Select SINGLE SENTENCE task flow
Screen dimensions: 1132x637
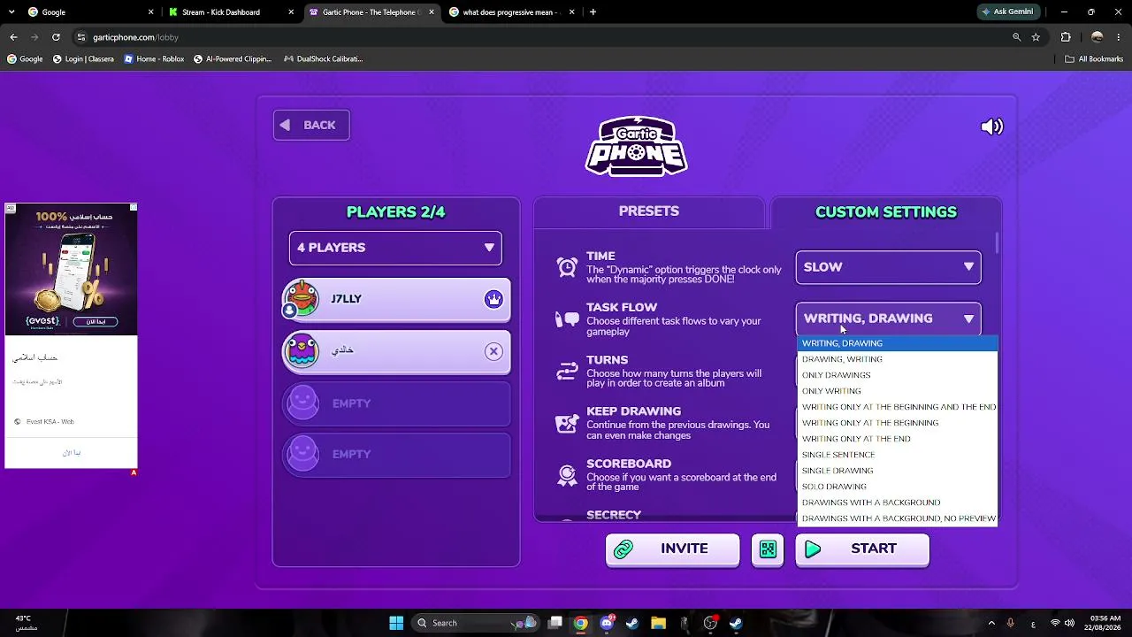[898, 455]
